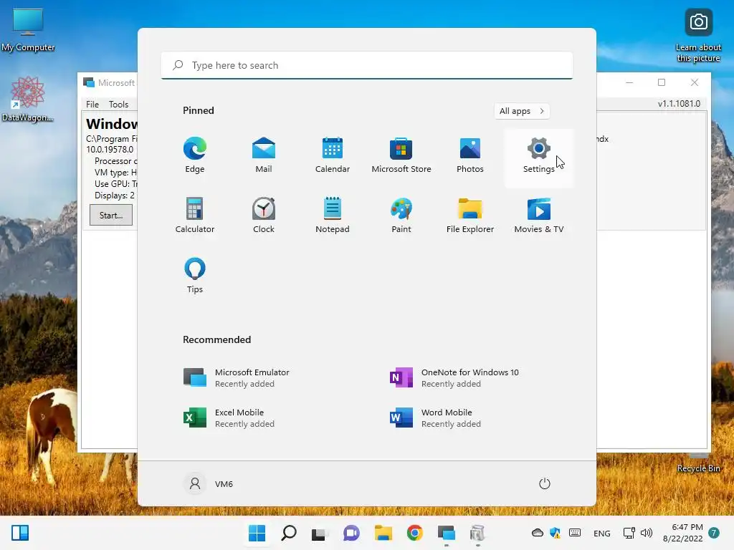
Task: Open OneDrive cloud tray icon
Action: pyautogui.click(x=538, y=533)
